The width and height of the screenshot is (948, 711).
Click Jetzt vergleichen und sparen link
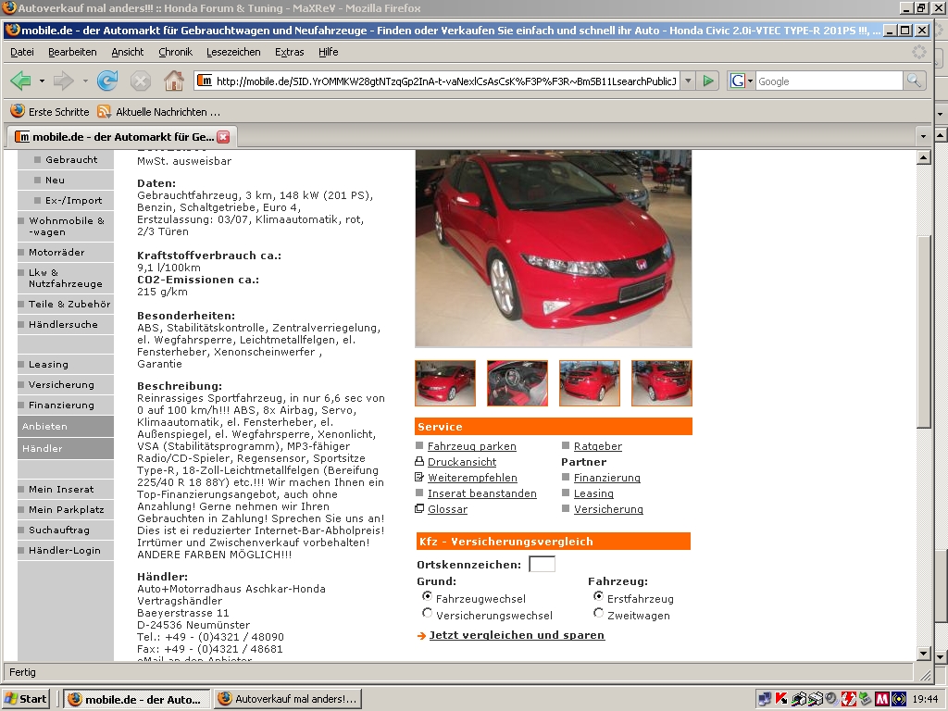click(x=517, y=635)
